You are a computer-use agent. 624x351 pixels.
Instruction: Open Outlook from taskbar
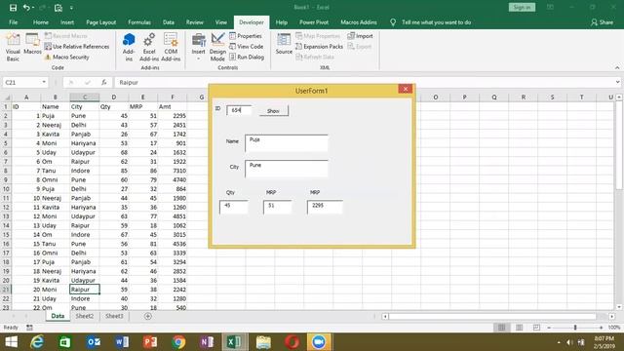click(x=94, y=342)
